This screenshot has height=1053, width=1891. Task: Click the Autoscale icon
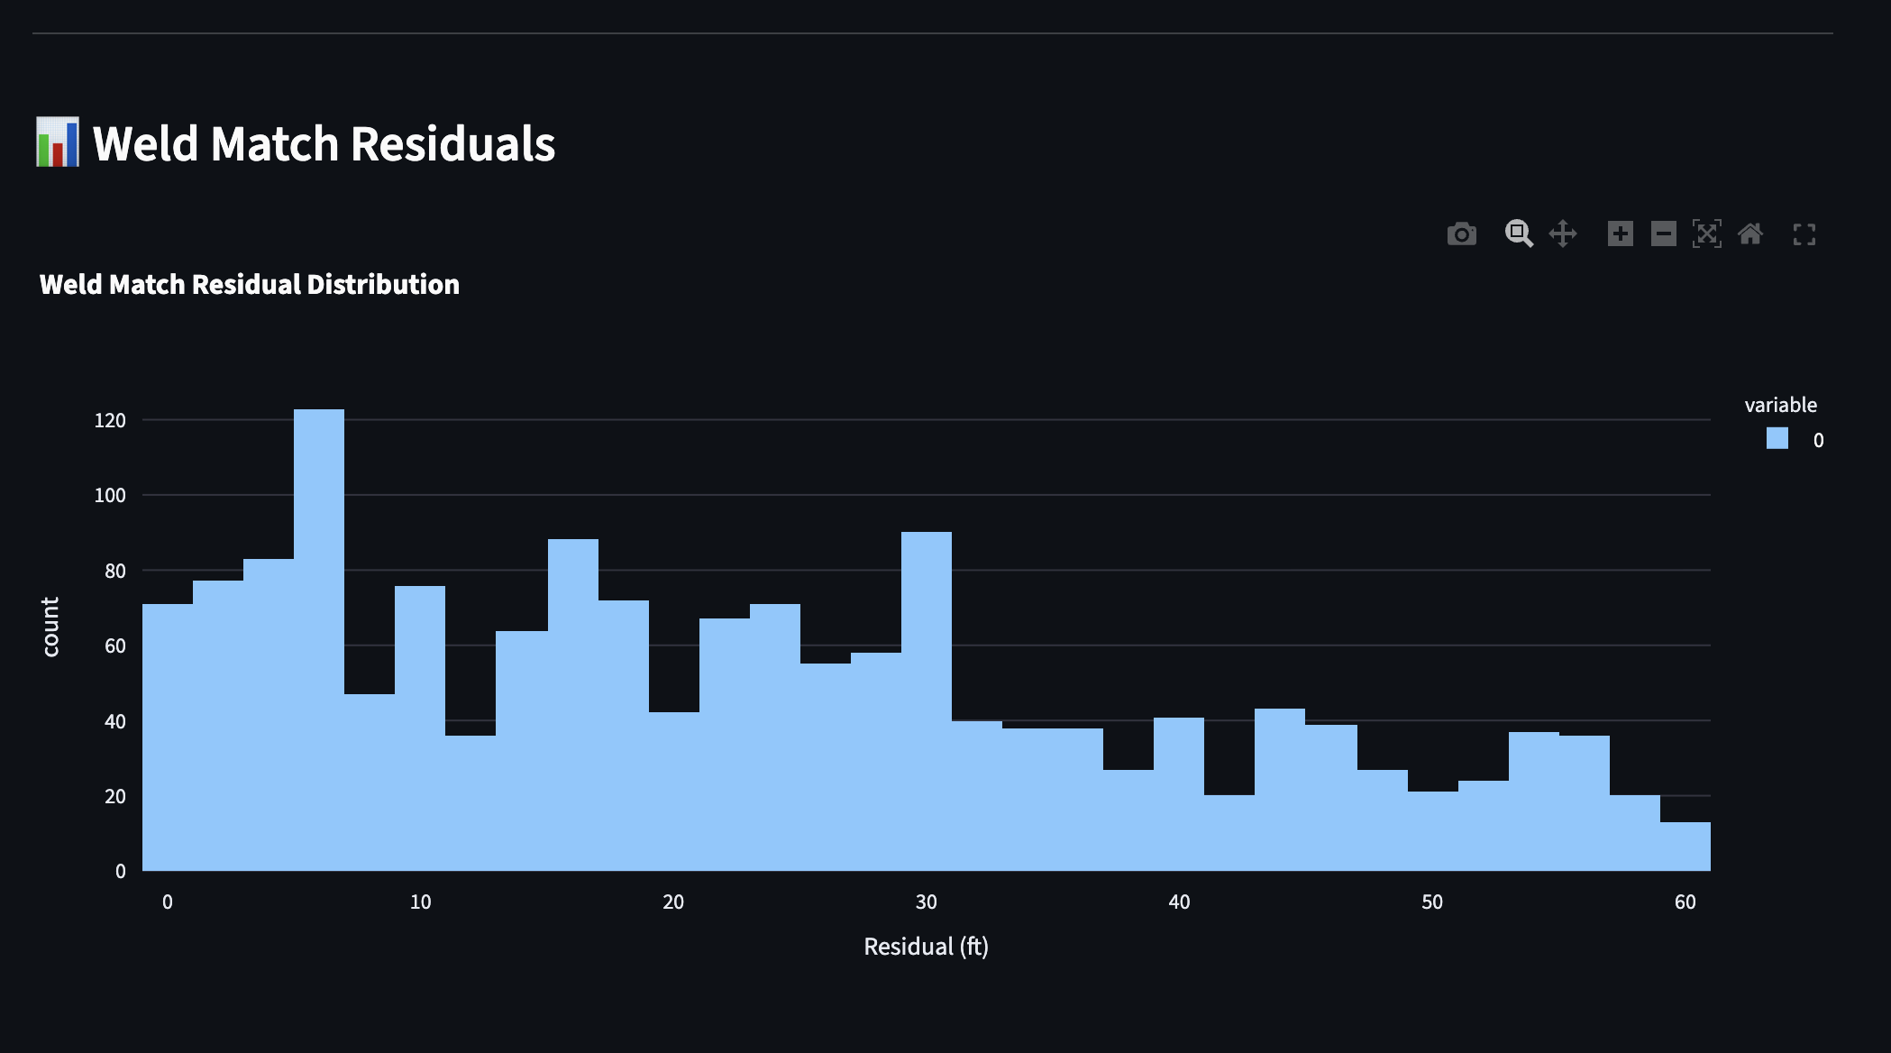pyautogui.click(x=1706, y=234)
